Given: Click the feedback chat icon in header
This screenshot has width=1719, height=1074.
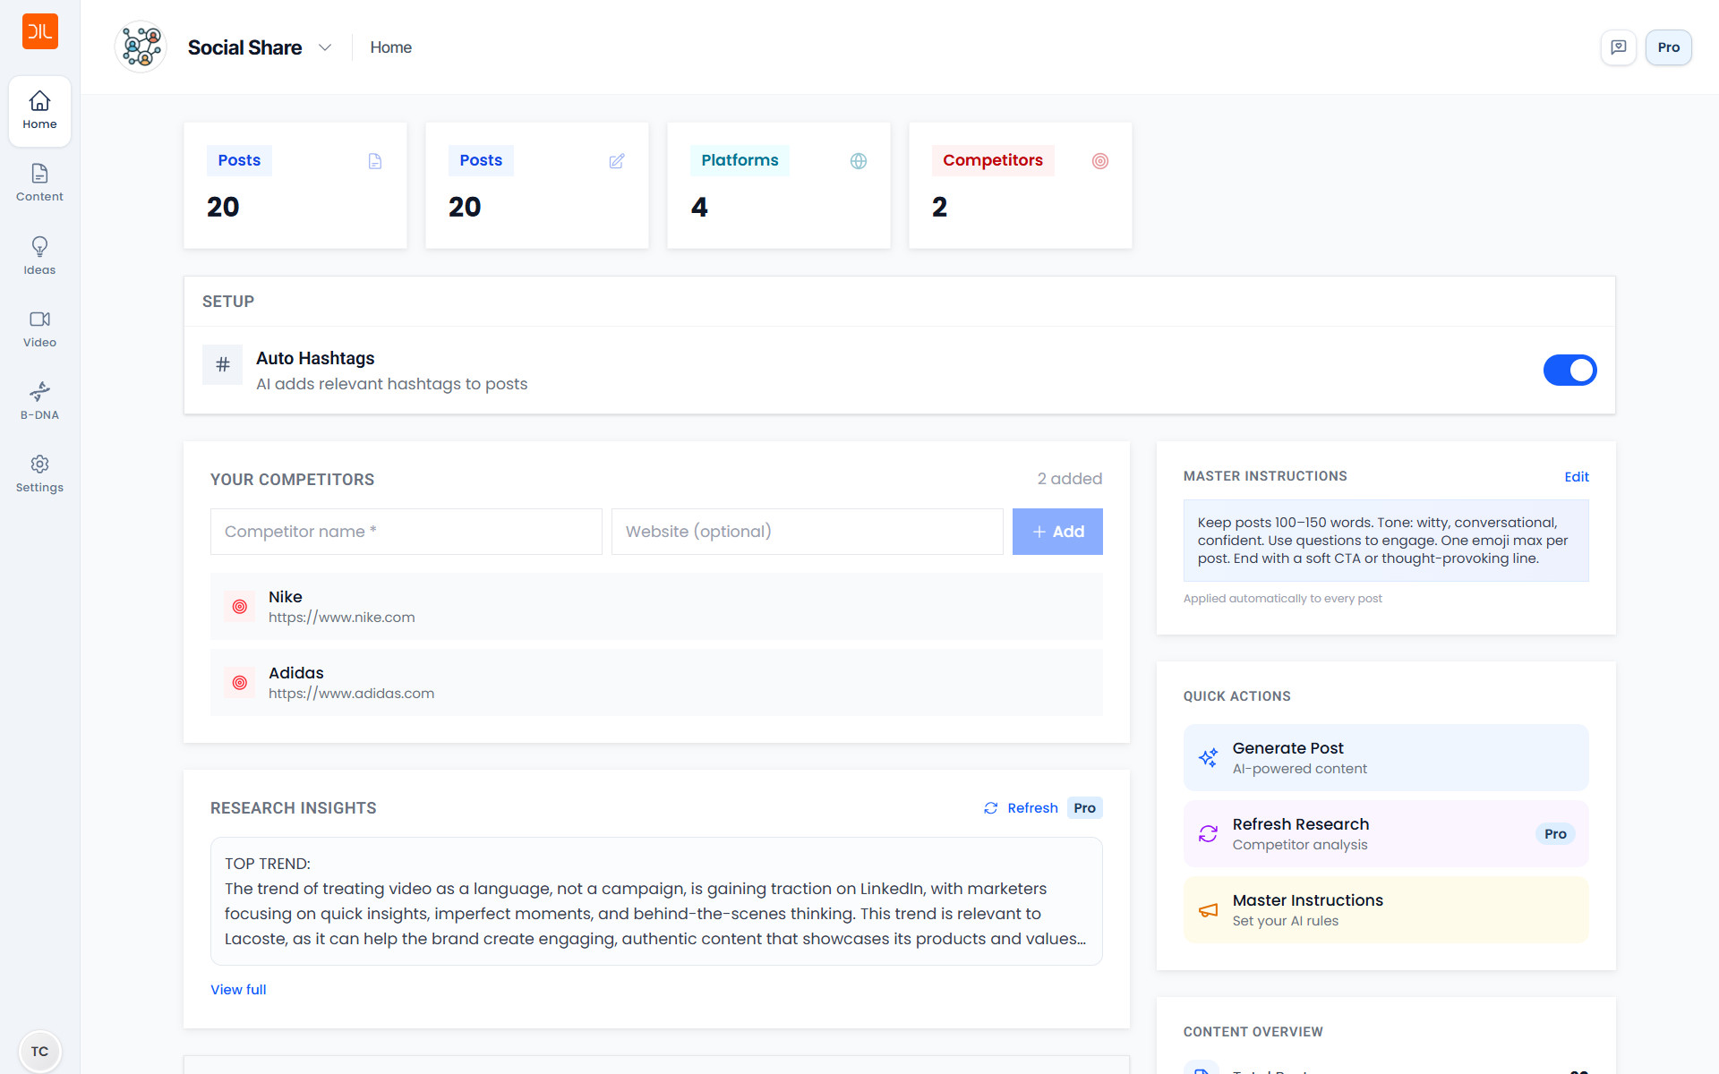Looking at the screenshot, I should 1618,47.
